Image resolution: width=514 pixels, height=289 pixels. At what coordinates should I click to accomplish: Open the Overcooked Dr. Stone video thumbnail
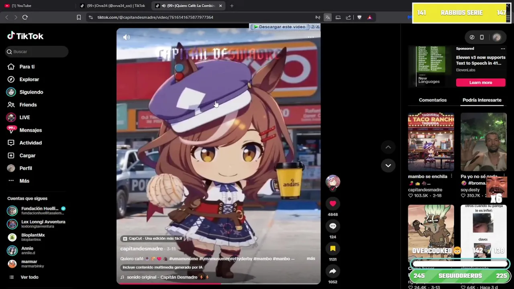pyautogui.click(x=431, y=234)
